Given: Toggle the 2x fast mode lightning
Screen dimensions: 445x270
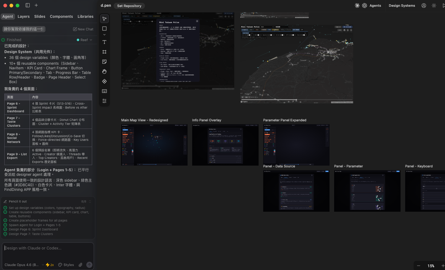Looking at the screenshot, I should [x=50, y=265].
